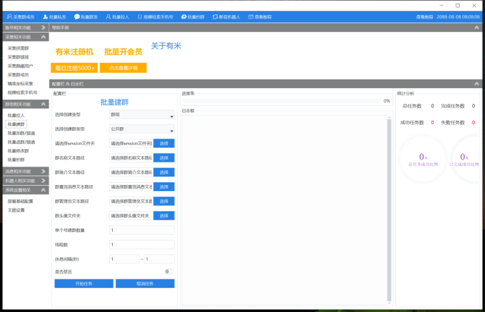The height and width of the screenshot is (312, 485).
Task: Expand the 账号相关功能 sidebar section
Action: (x=25, y=27)
